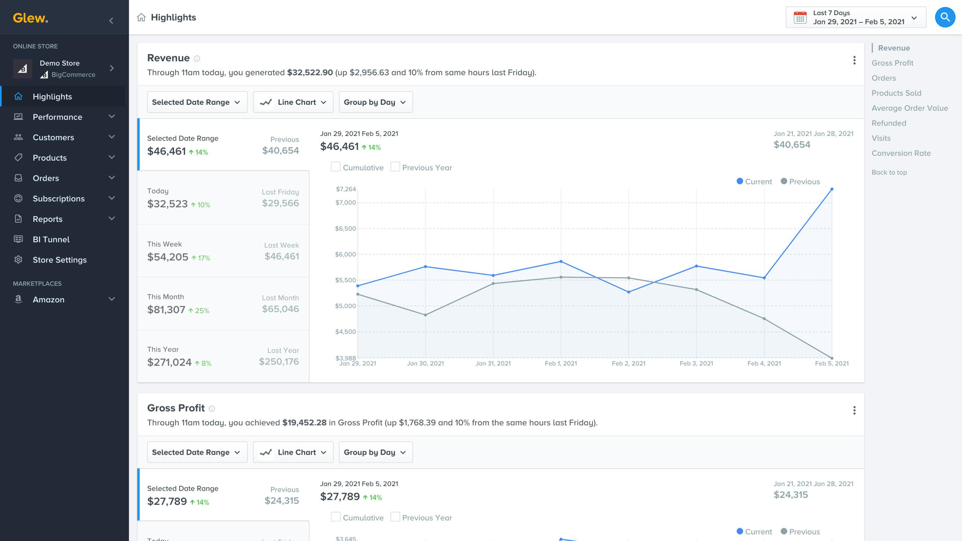This screenshot has height=541, width=962.
Task: Open Store Settings in sidebar
Action: pos(63,260)
